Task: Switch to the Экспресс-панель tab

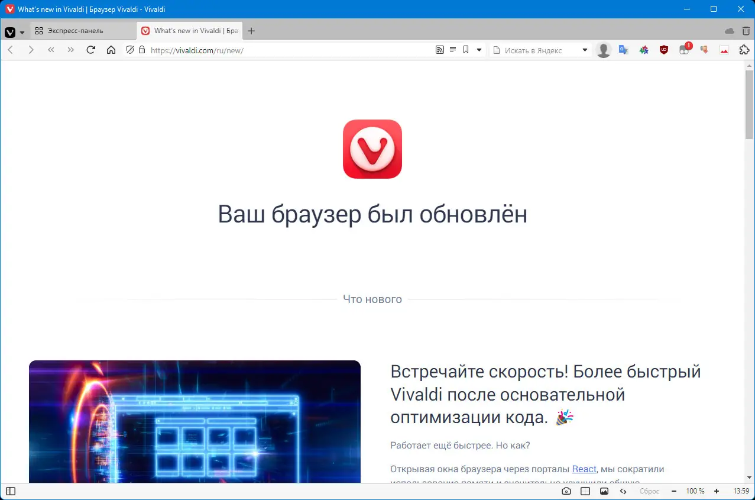Action: click(83, 30)
